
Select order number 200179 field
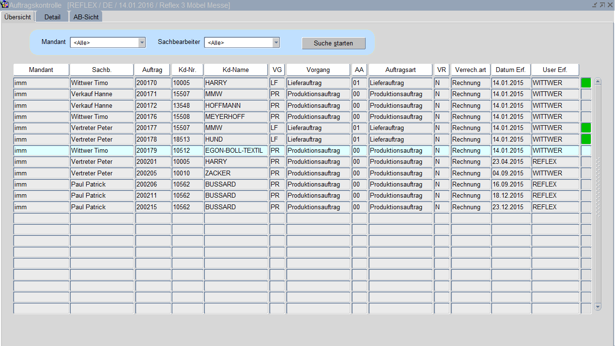(153, 151)
